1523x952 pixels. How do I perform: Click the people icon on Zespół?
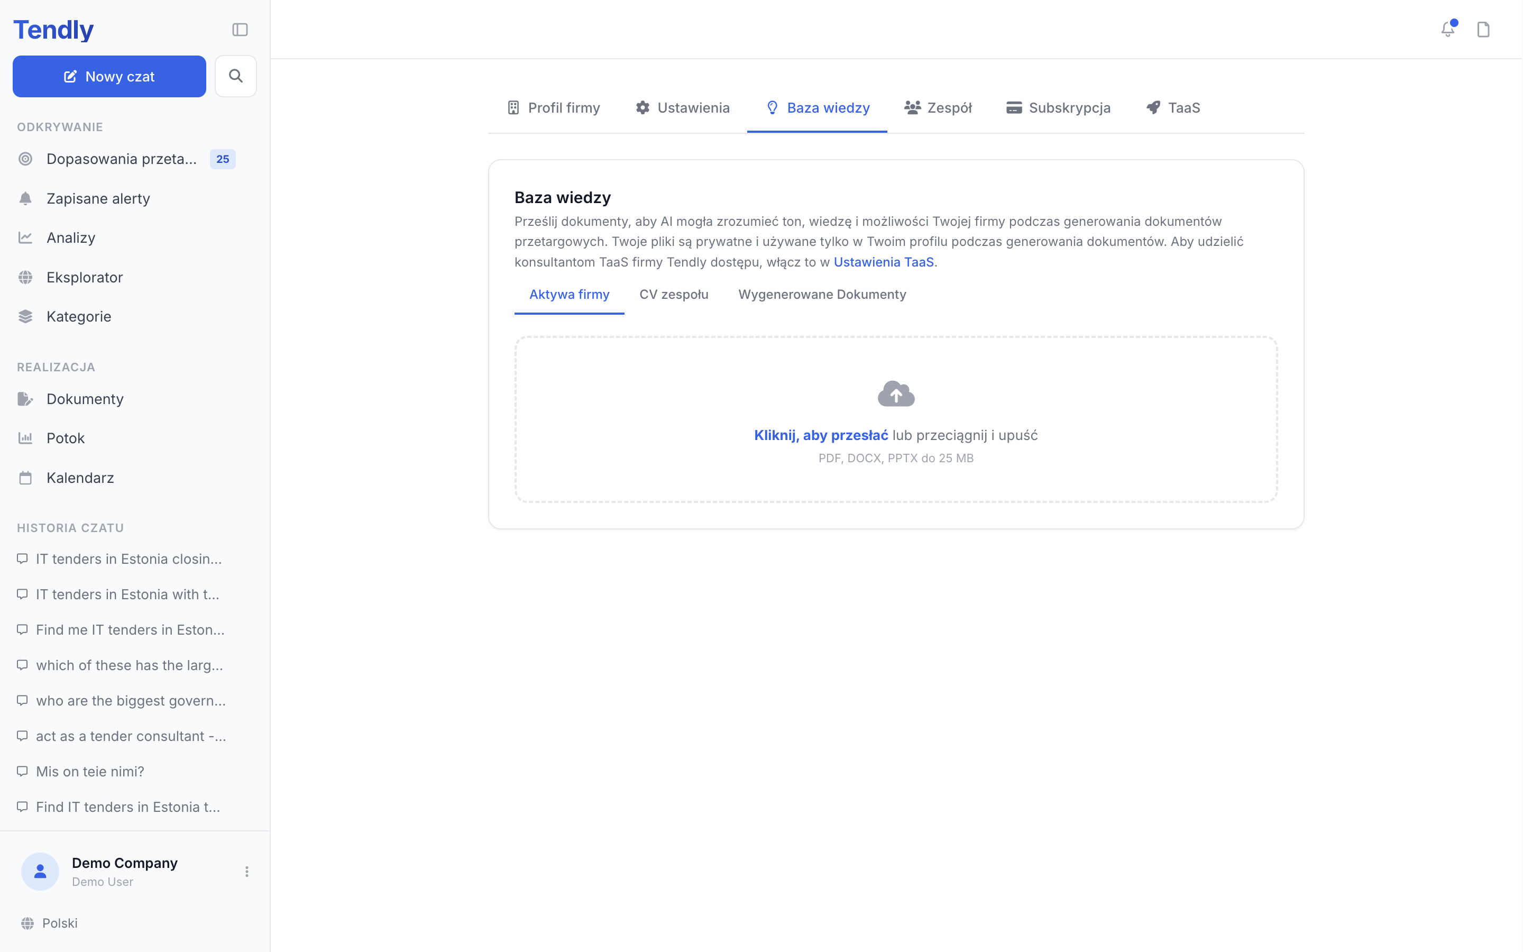pyautogui.click(x=913, y=108)
